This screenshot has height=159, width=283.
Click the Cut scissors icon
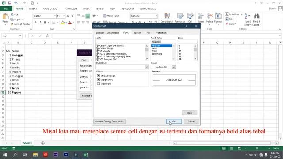(x=12, y=15)
